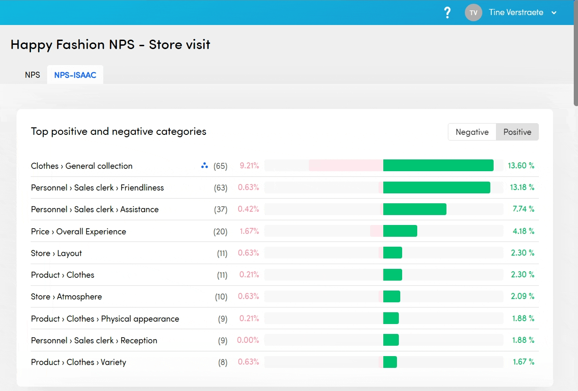Open Product › Clothes › Variety category
Screen dimensions: 578x391
(78, 362)
